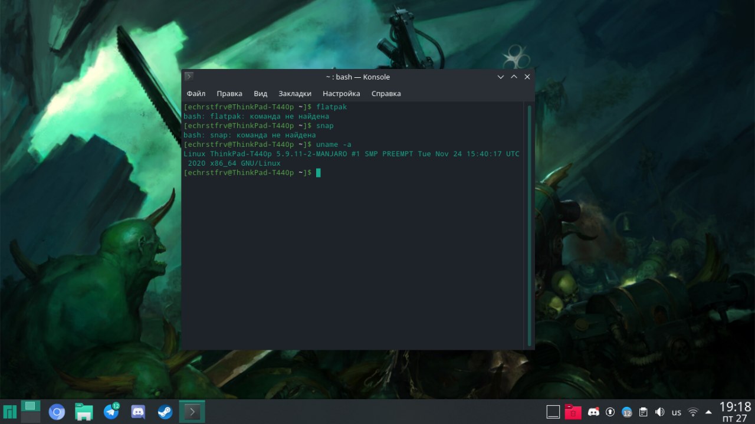
Task: Click 'bash: flatpak: команда не найдена' line
Action: [x=257, y=116]
